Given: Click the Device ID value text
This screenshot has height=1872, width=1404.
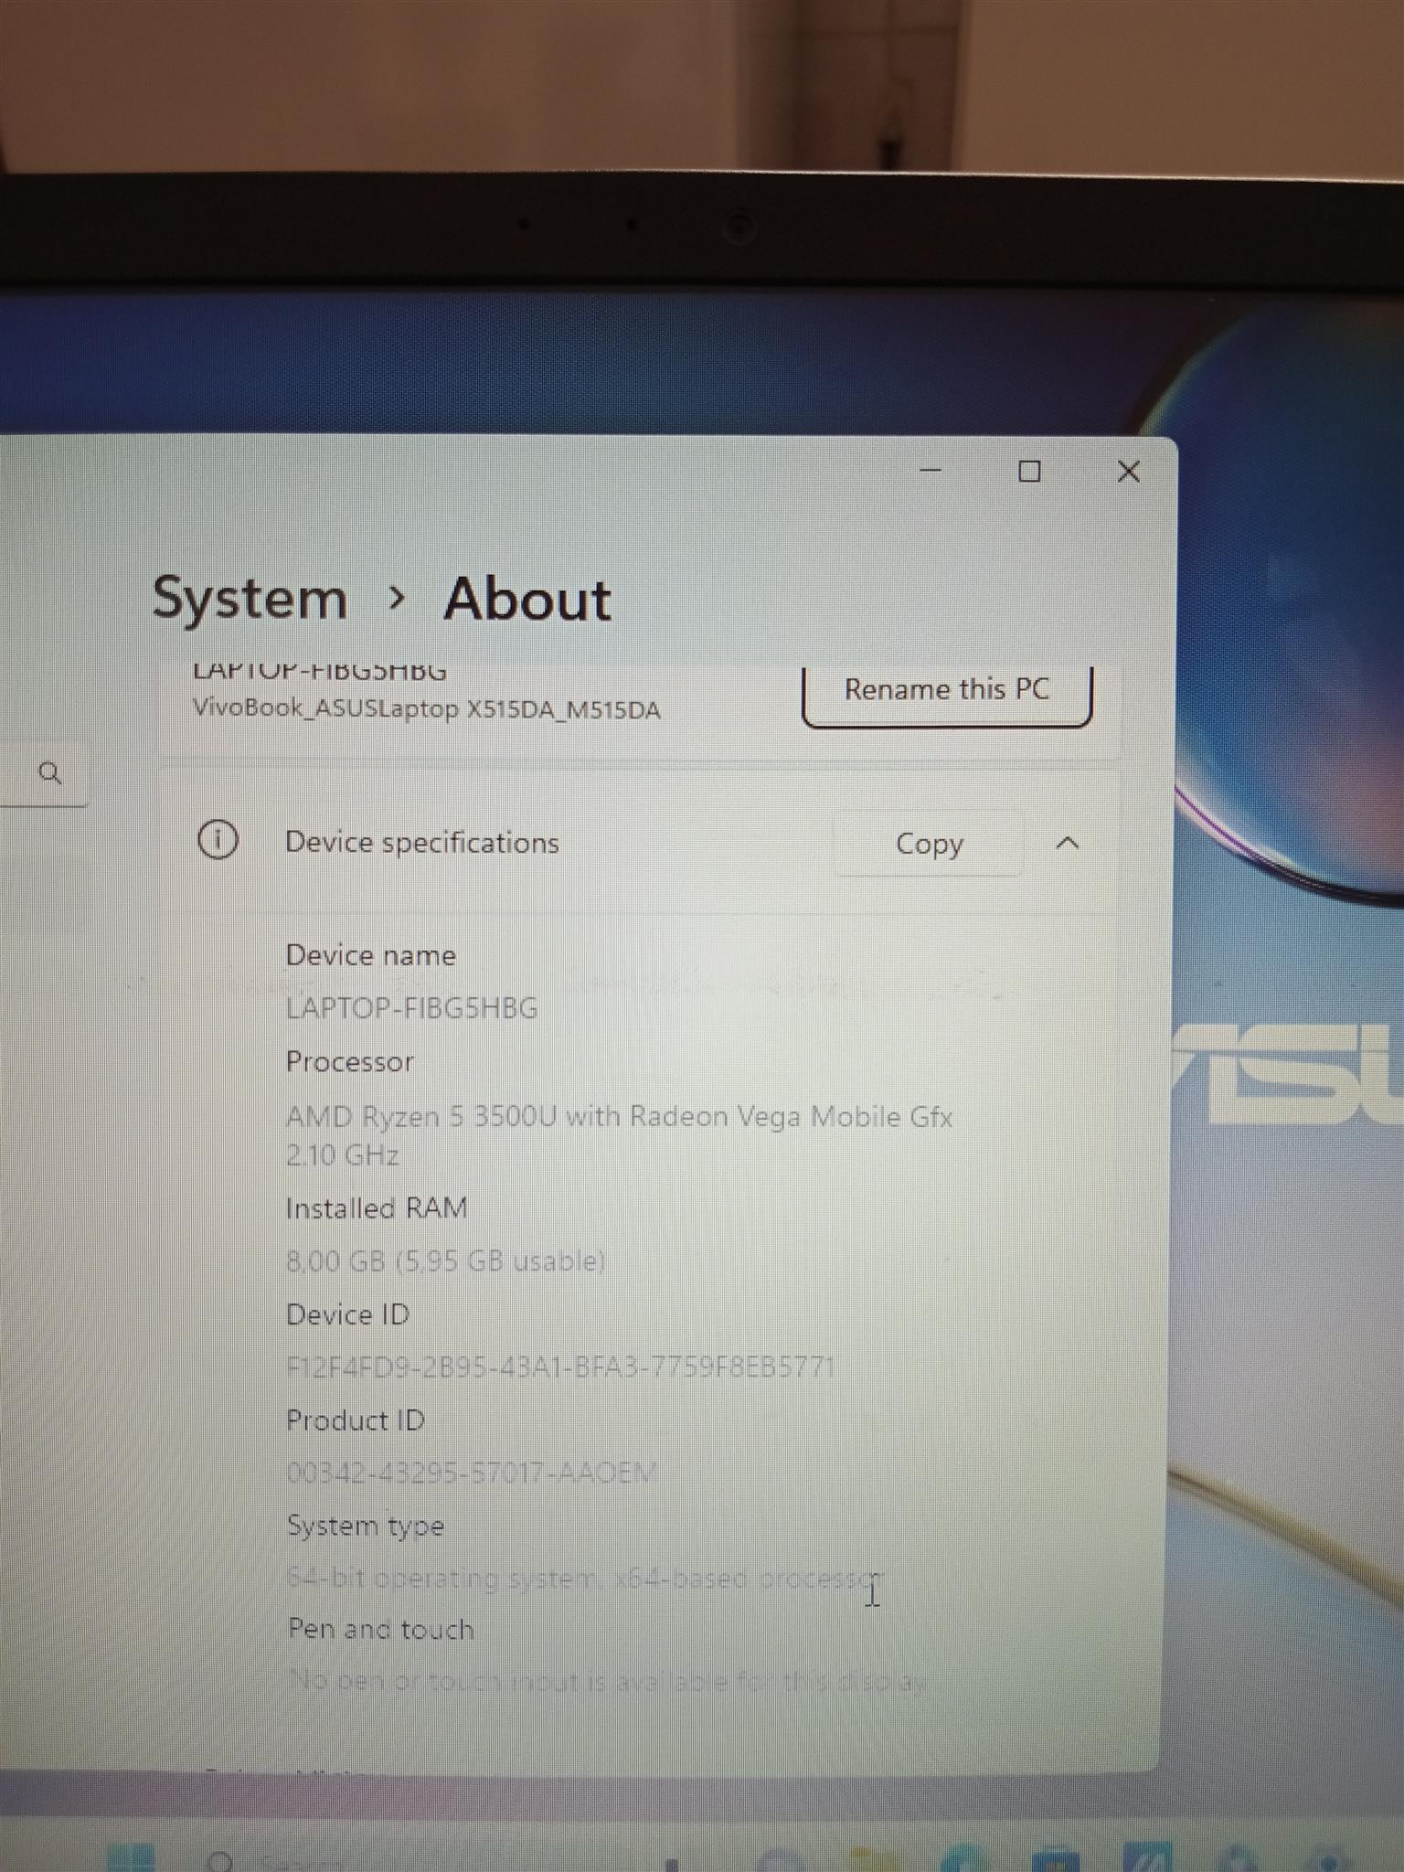Looking at the screenshot, I should (560, 1367).
